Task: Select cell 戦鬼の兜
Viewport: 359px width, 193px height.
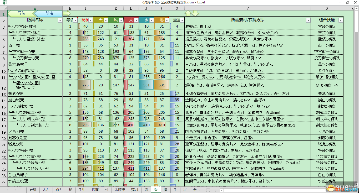Action: [x=35, y=144]
